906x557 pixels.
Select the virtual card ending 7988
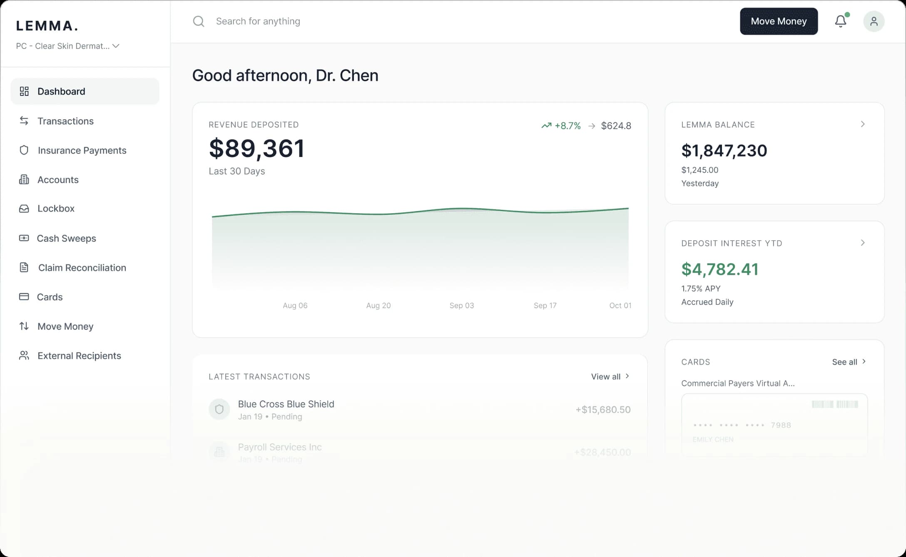pyautogui.click(x=774, y=425)
